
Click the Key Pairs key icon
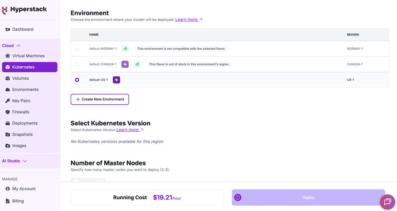[x=8, y=101]
